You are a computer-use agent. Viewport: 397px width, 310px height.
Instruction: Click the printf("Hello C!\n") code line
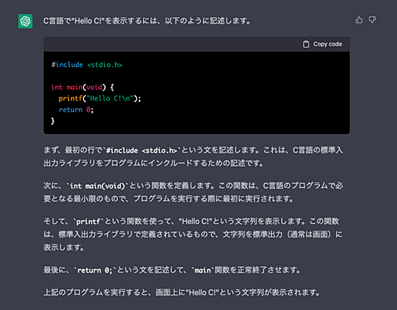(100, 98)
